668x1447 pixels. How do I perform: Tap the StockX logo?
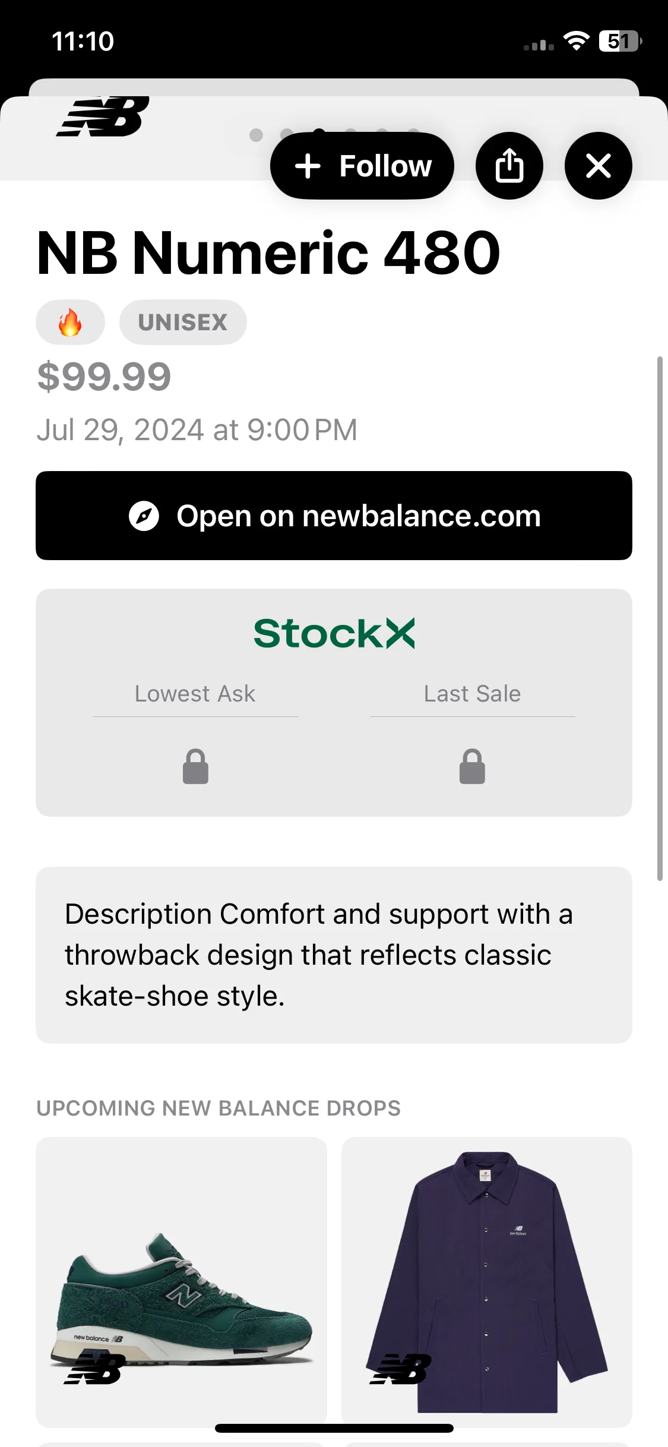[x=334, y=633]
